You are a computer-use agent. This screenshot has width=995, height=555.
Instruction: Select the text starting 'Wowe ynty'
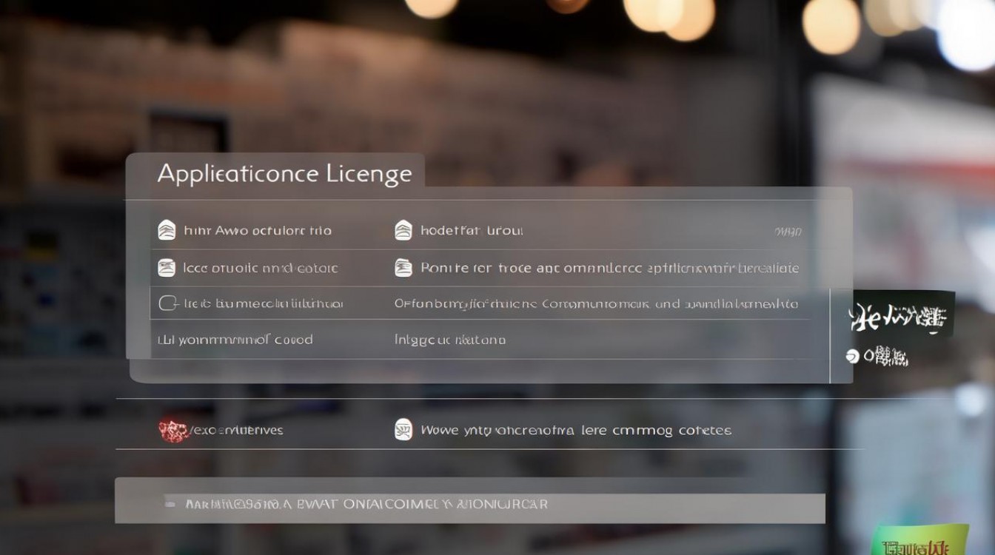(576, 430)
